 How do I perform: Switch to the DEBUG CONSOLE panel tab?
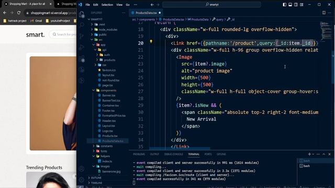click(173, 154)
